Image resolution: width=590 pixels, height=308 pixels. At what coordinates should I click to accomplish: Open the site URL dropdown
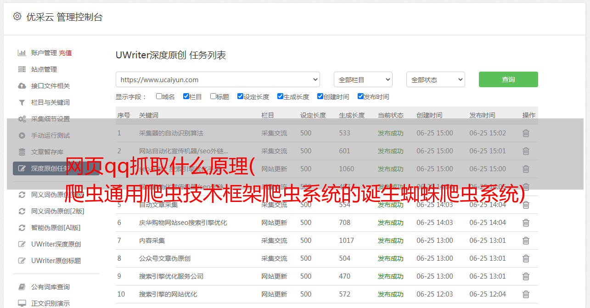click(x=218, y=79)
